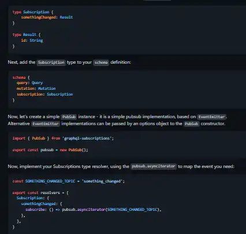Click the 'subscription: Subscription' schema line
The image size is (246, 234).
click(x=45, y=94)
